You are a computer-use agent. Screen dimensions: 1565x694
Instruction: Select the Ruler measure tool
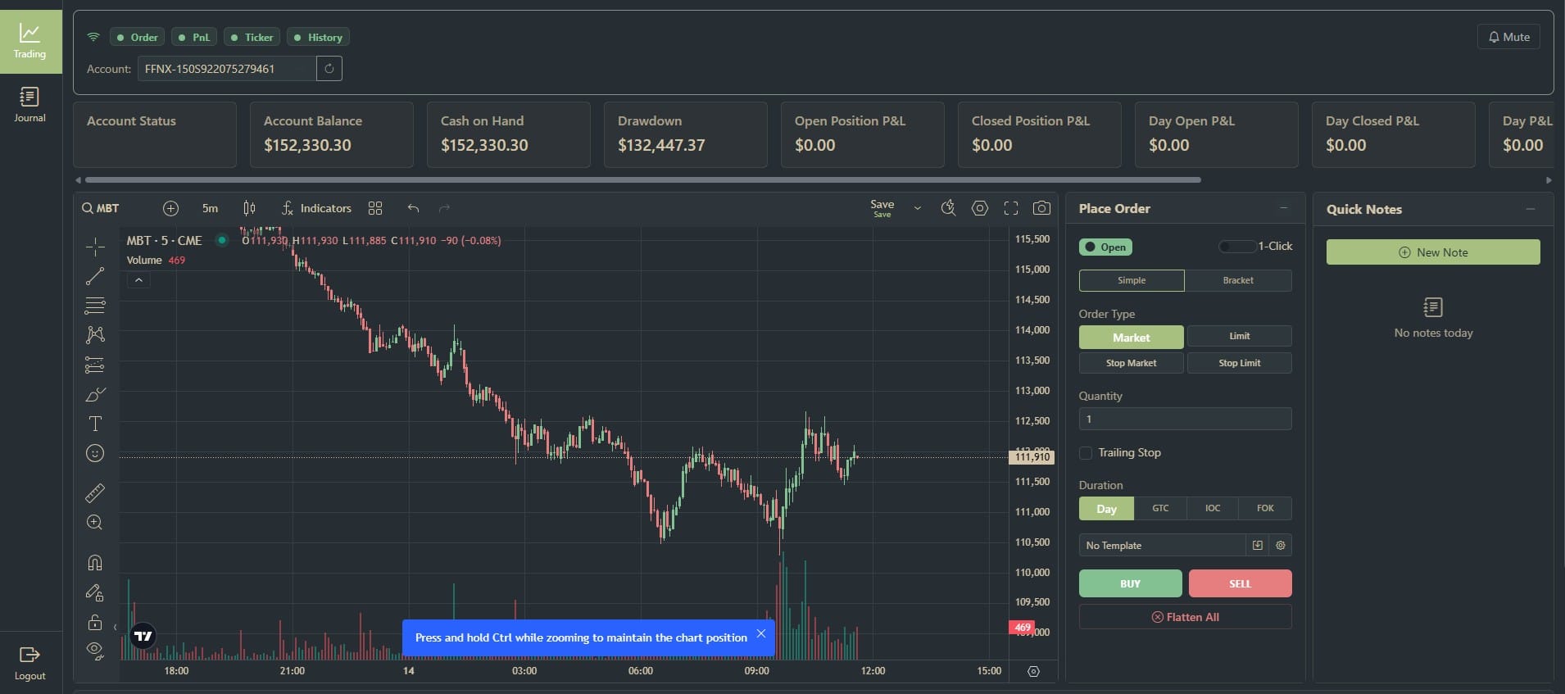tap(95, 493)
